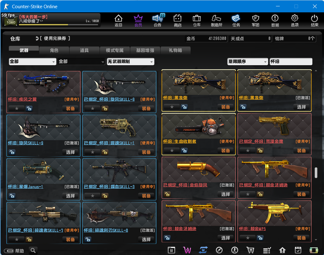
Task: Open the 选项 settings gear icon
Action: click(295, 21)
